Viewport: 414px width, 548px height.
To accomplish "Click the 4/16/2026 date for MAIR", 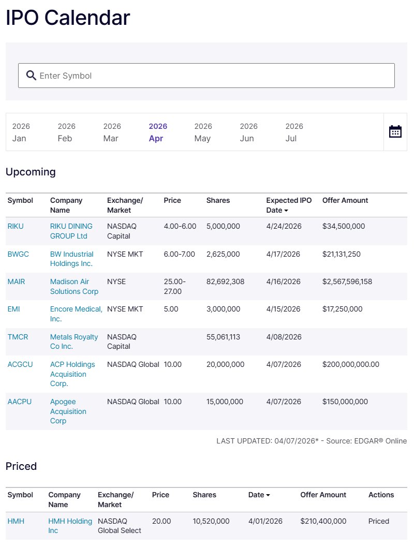I will tap(284, 282).
